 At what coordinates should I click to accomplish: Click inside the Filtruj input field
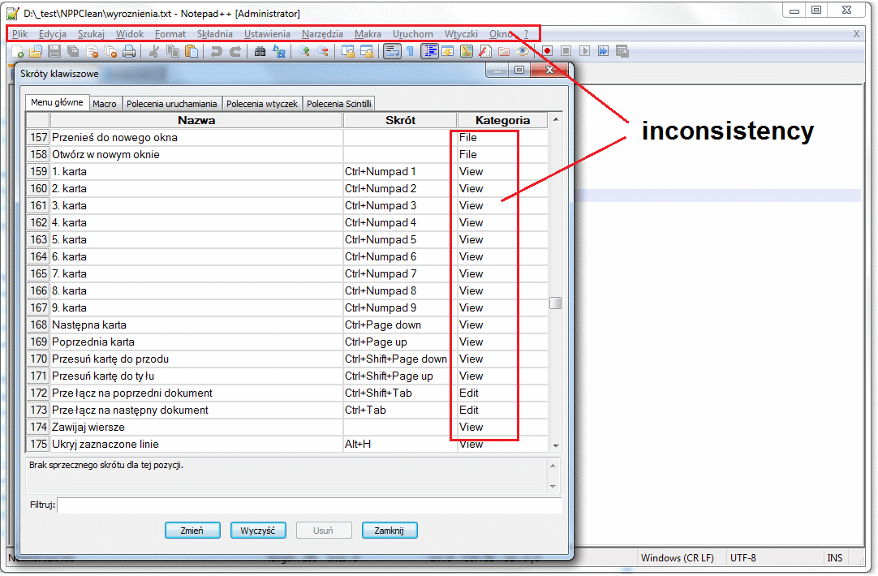click(308, 505)
